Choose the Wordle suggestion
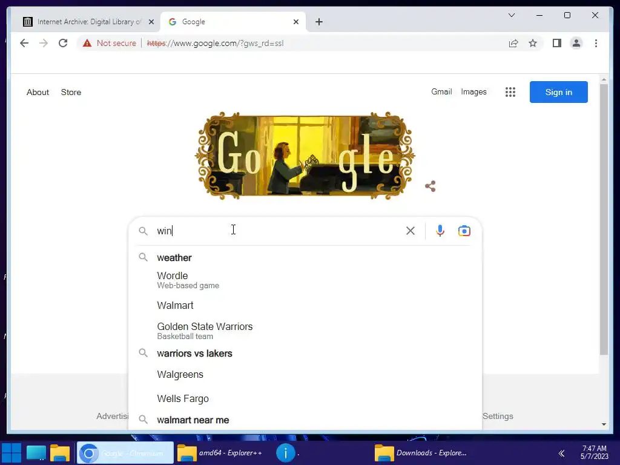Viewport: 620px width, 465px height. pos(305,280)
